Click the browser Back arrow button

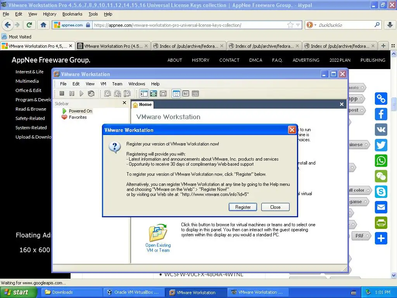[x=7, y=25]
